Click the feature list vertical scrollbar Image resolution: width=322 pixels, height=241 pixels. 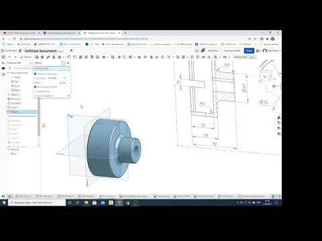tap(39, 117)
